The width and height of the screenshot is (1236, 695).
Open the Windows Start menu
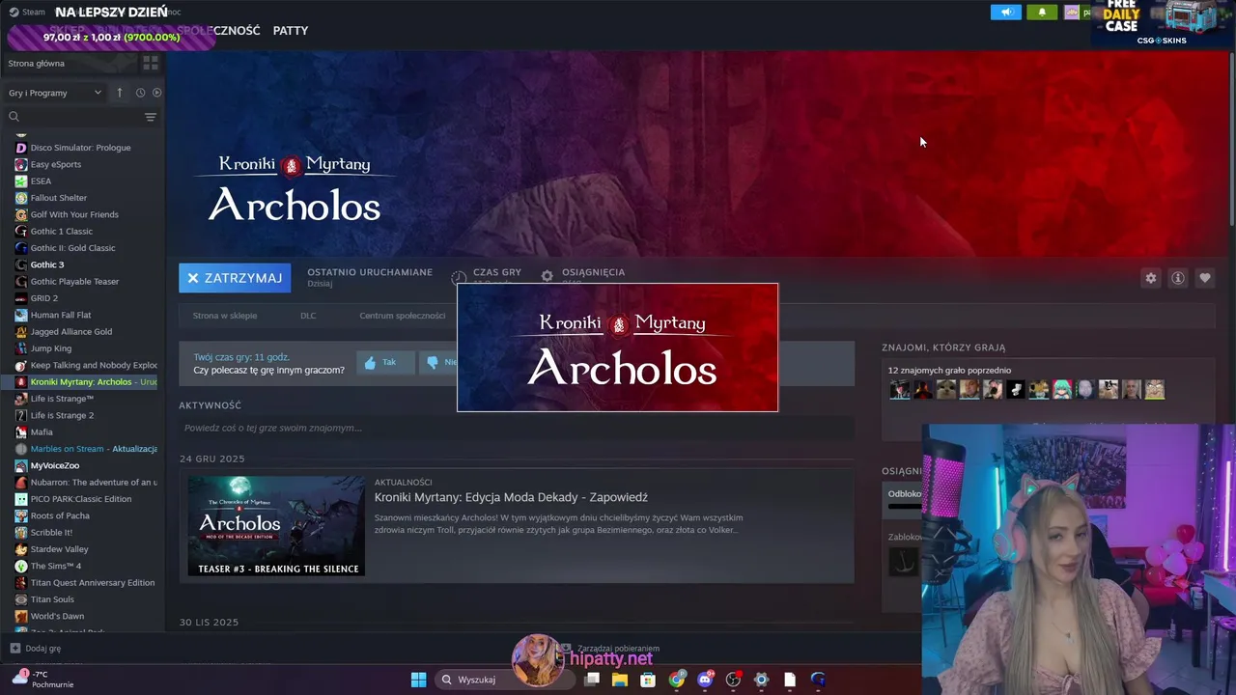click(x=418, y=680)
